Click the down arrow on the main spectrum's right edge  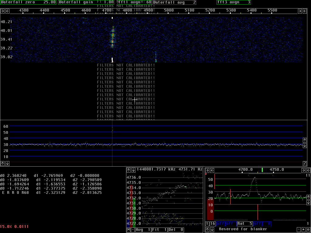305,145
